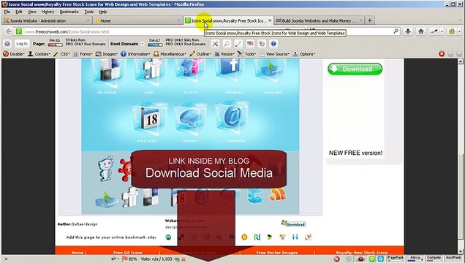Image resolution: width=465 pixels, height=263 pixels.
Task: Click the browser search box
Action: pyautogui.click(x=354, y=31)
